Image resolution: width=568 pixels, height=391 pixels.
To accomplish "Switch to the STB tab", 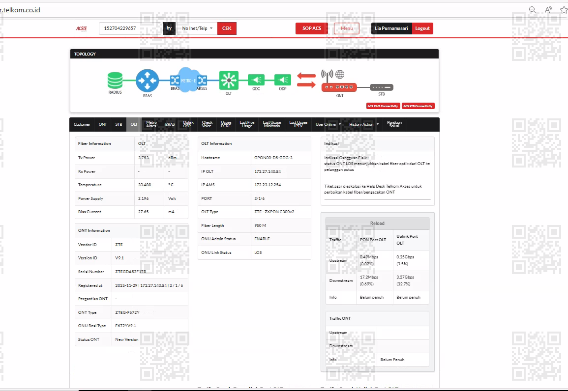I will tap(119, 124).
